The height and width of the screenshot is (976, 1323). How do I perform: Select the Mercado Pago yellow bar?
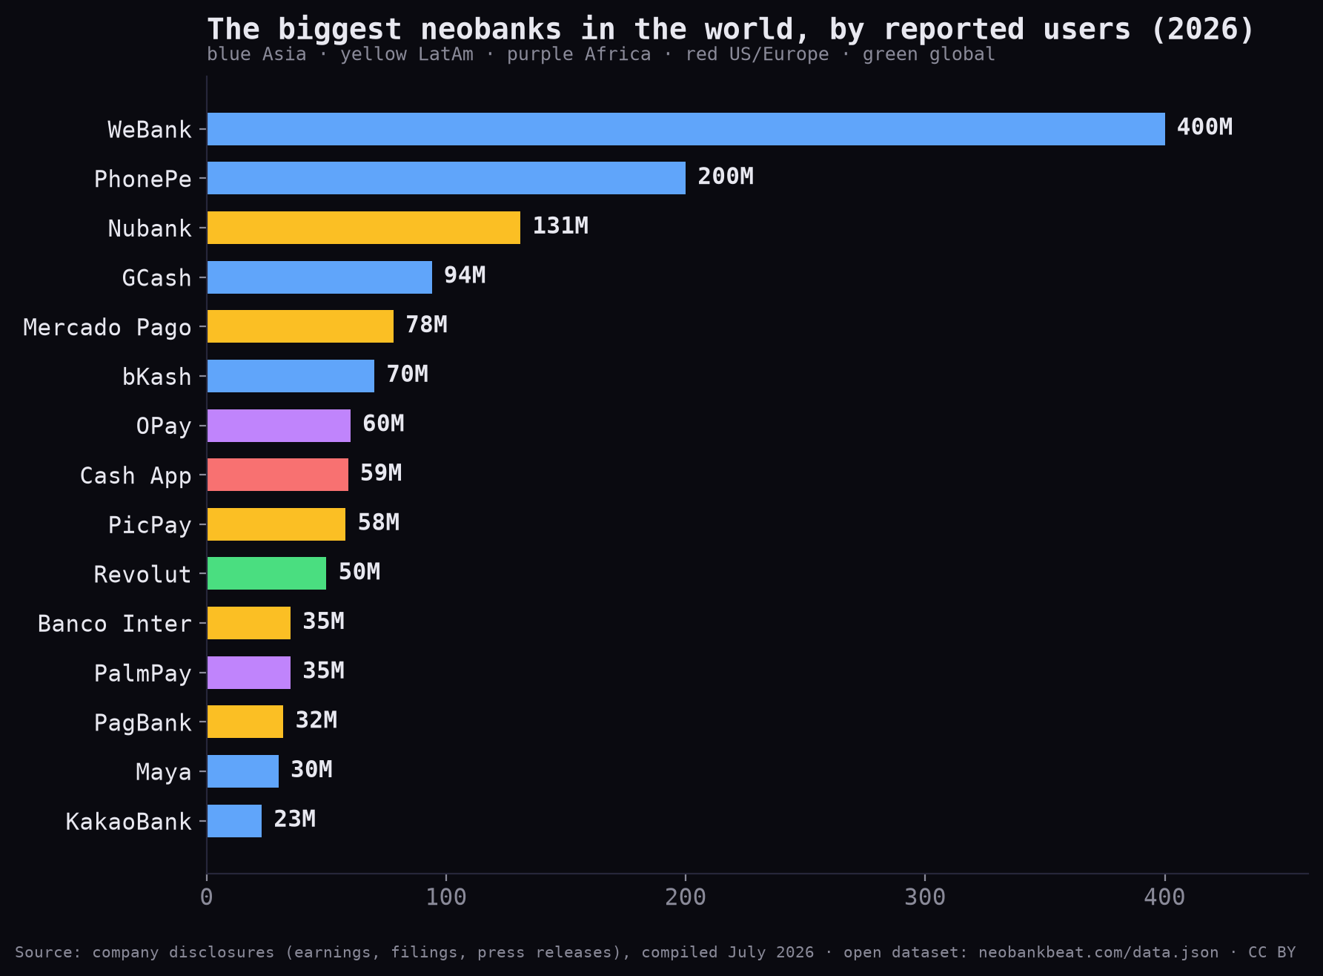(x=300, y=326)
